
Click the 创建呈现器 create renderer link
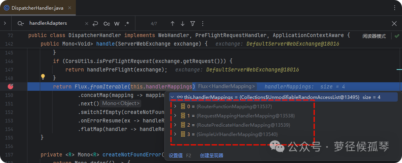pos(212,155)
